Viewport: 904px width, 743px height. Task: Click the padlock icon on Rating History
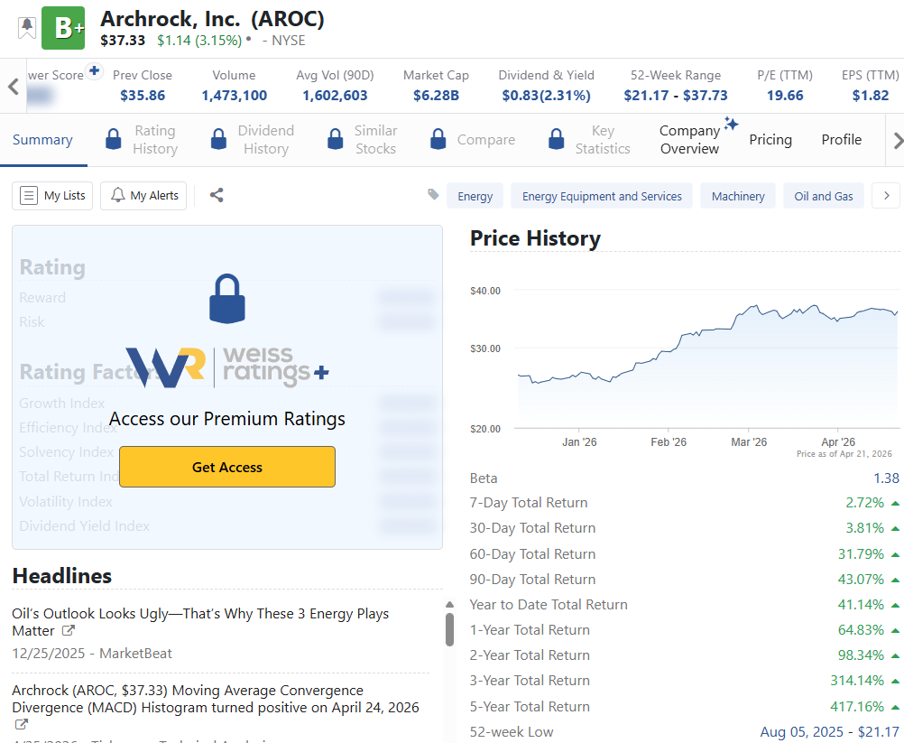(114, 140)
